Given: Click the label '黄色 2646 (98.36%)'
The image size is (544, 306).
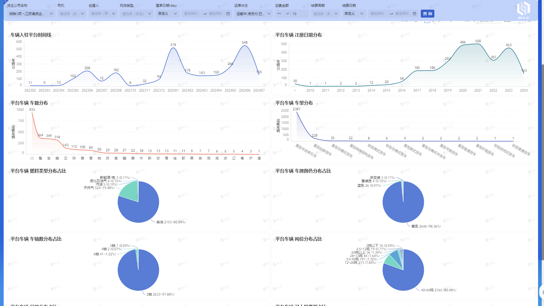Looking at the screenshot, I should [426, 226].
